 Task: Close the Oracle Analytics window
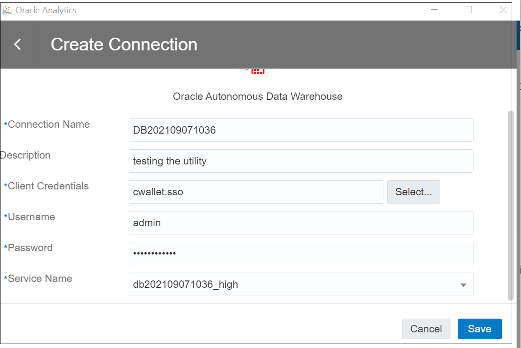(x=503, y=10)
